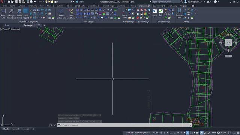Click the Plot printer icon

[x=31, y=1]
